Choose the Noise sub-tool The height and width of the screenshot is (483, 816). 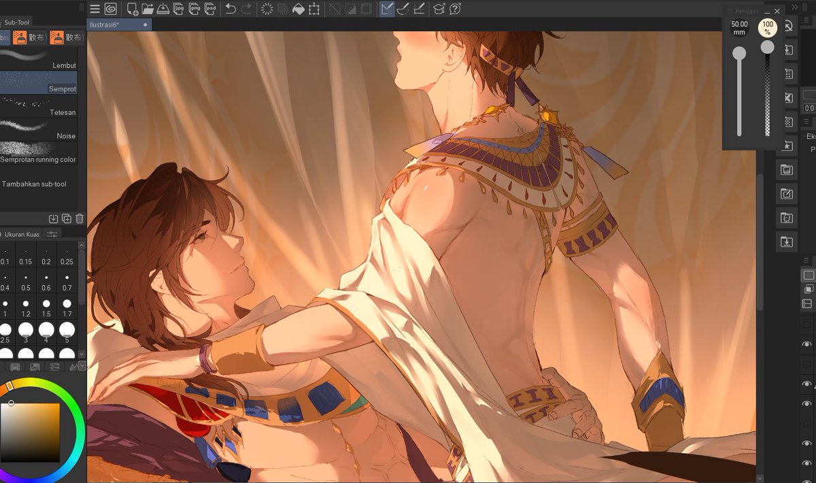click(39, 129)
